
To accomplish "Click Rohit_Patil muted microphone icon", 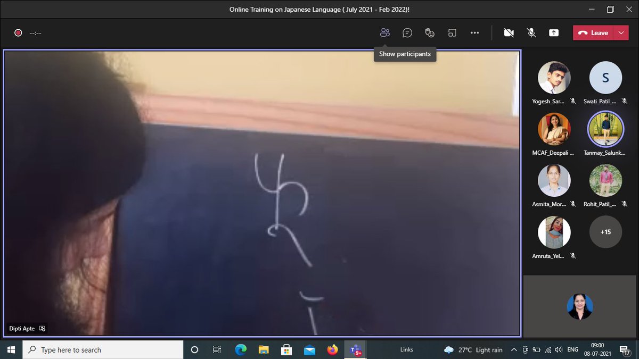I will click(x=625, y=204).
